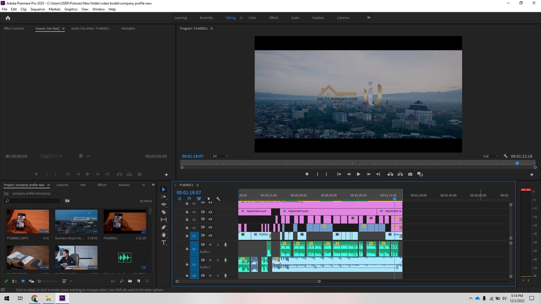Toggle lock on V2 track

pos(187,227)
